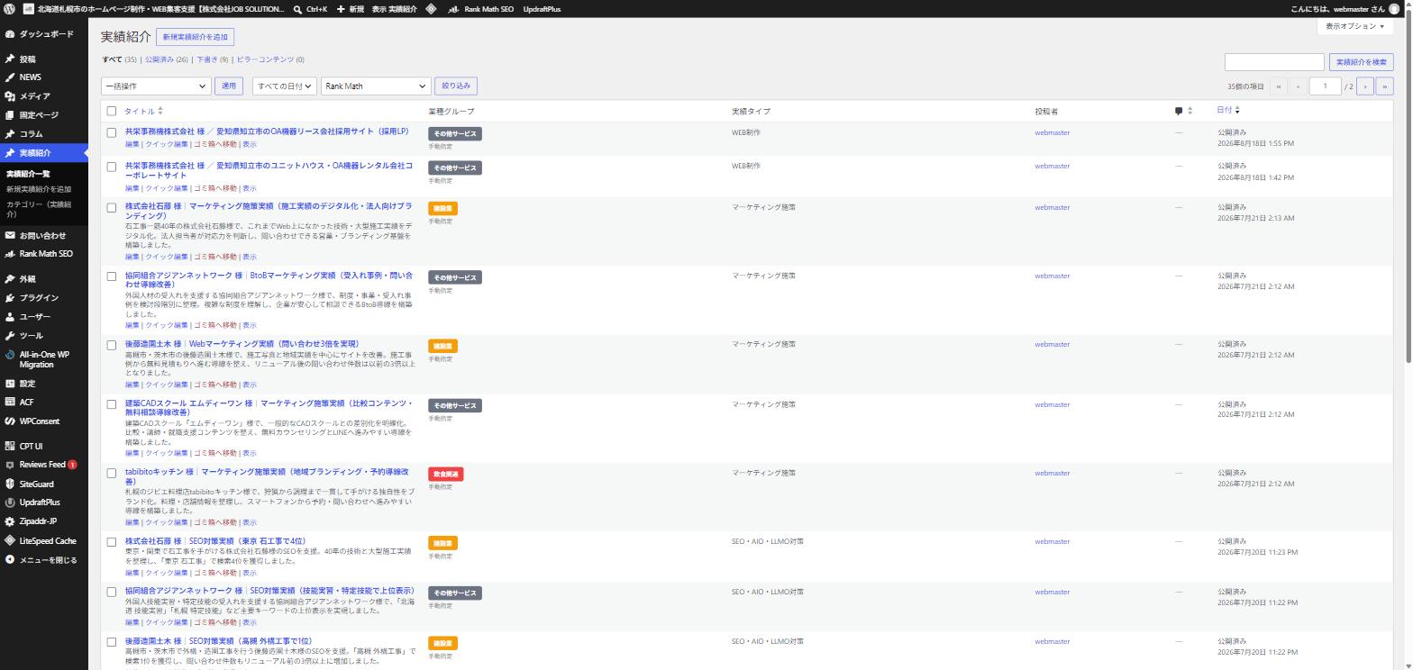Open the お問い合わせ mail icon
This screenshot has width=1413, height=670.
tap(9, 235)
